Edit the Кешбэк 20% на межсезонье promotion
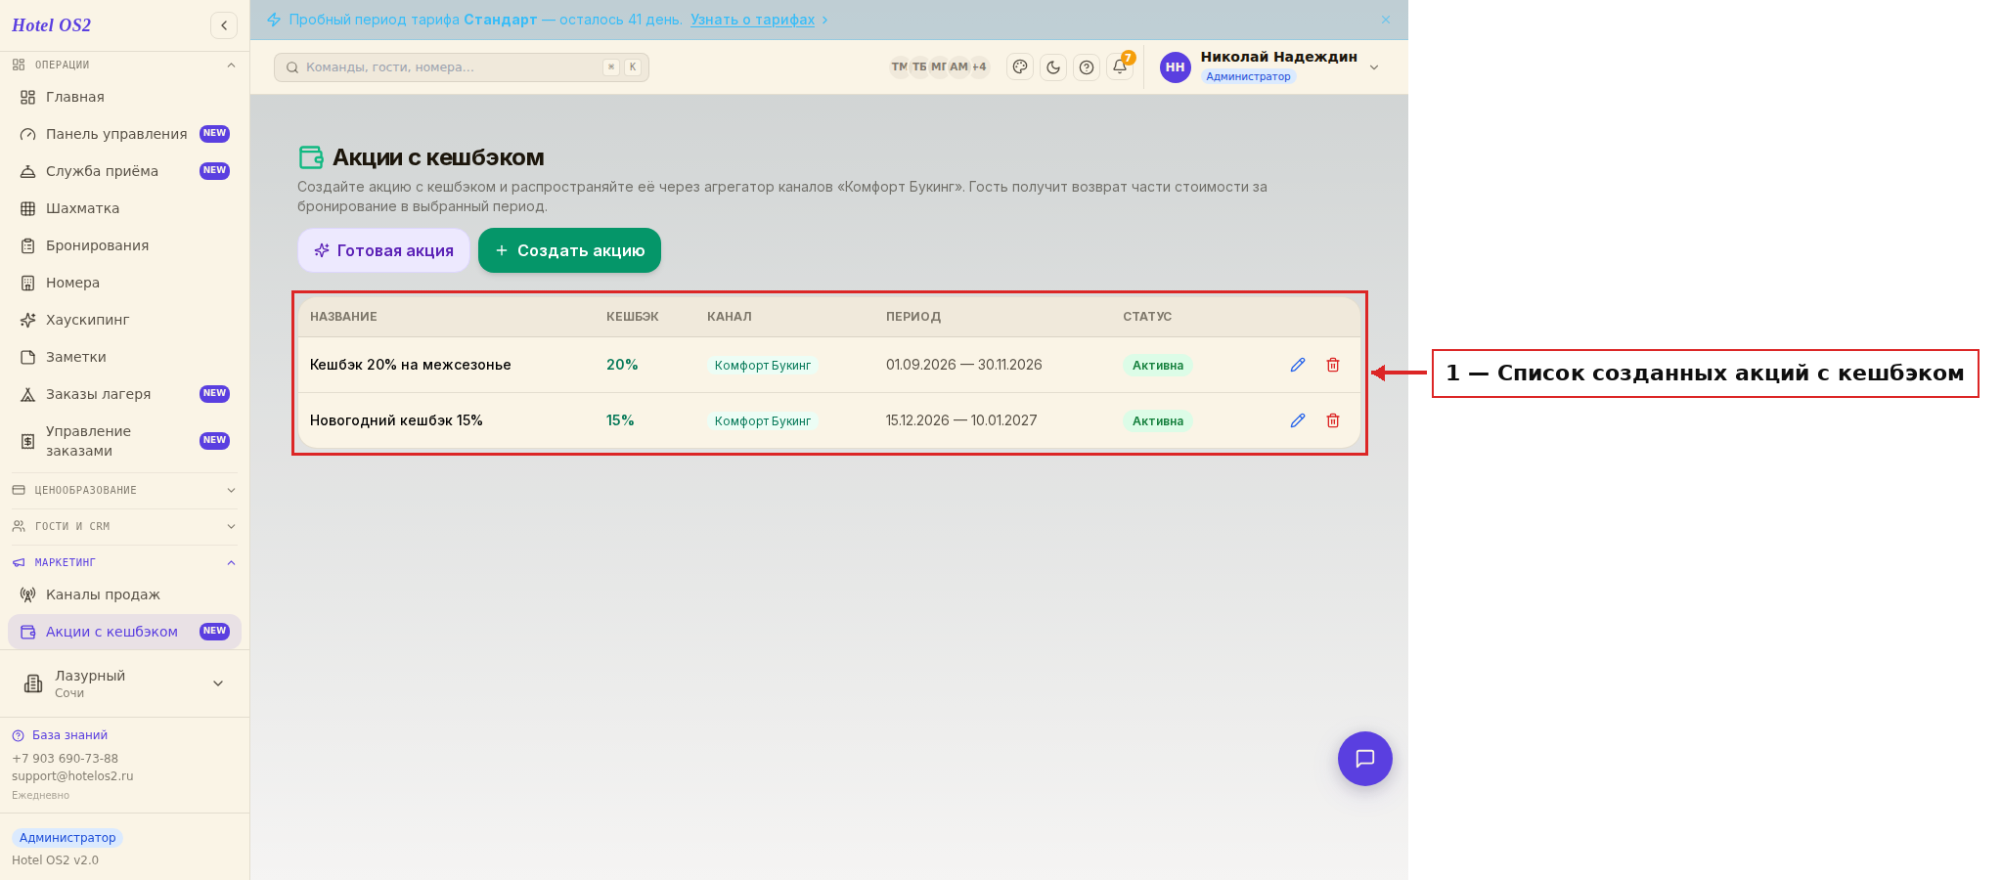The height and width of the screenshot is (880, 2002). tap(1298, 365)
